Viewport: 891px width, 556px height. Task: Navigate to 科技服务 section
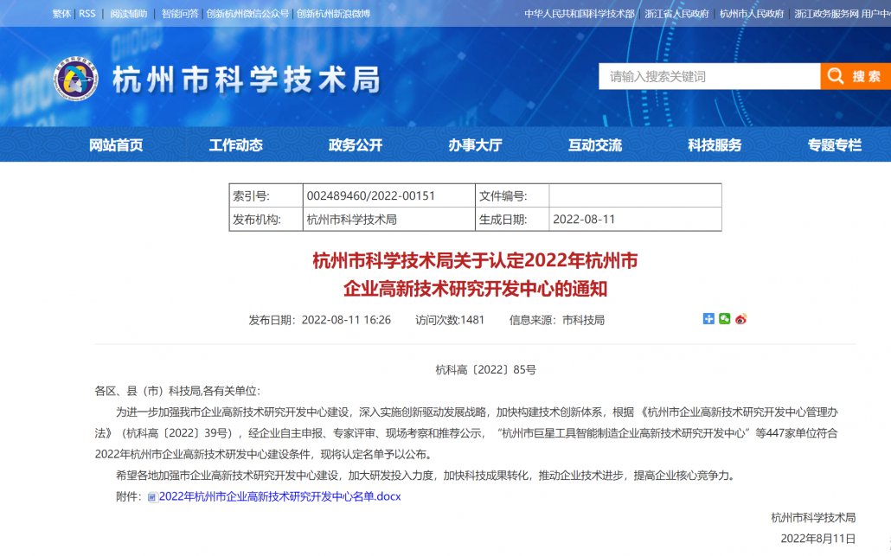tap(715, 145)
